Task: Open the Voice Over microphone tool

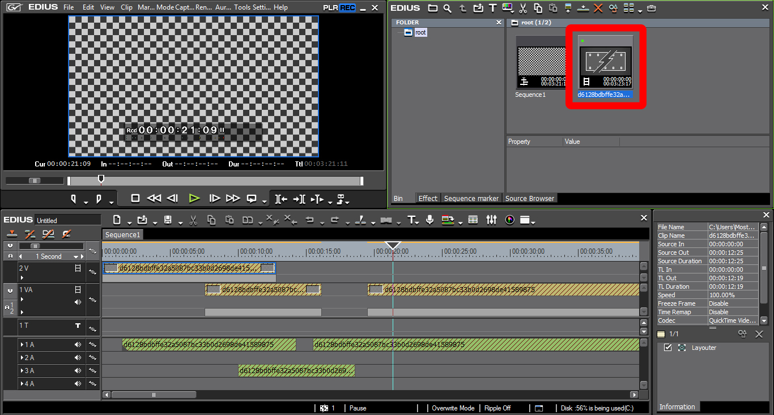Action: tap(430, 220)
